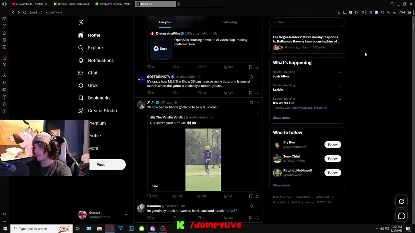Toggle the browser VPN badge
The width and height of the screenshot is (415, 233).
pyautogui.click(x=33, y=12)
